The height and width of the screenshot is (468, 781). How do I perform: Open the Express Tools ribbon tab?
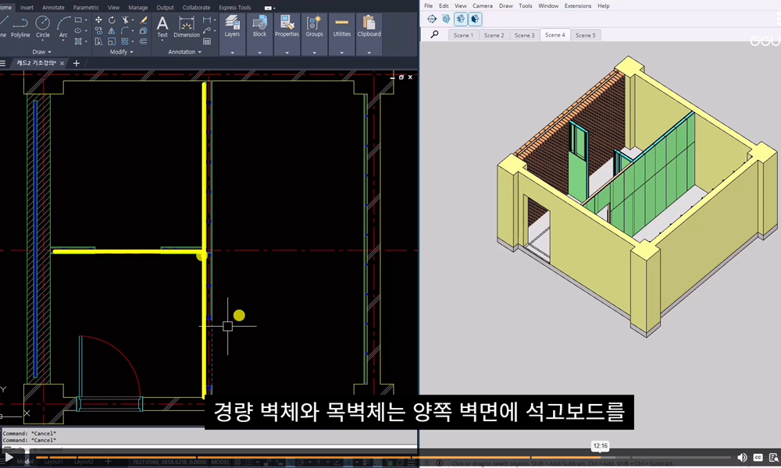click(234, 8)
